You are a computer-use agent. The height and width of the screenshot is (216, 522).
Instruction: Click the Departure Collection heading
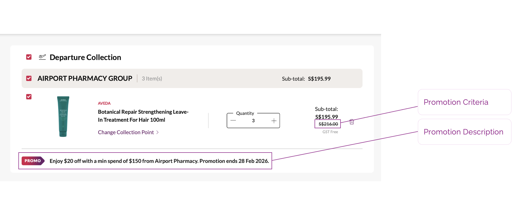[x=85, y=57]
